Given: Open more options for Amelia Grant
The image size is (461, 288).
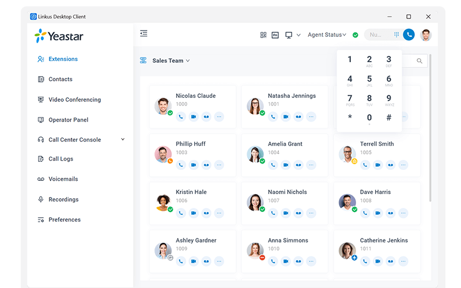Looking at the screenshot, I should (x=311, y=165).
